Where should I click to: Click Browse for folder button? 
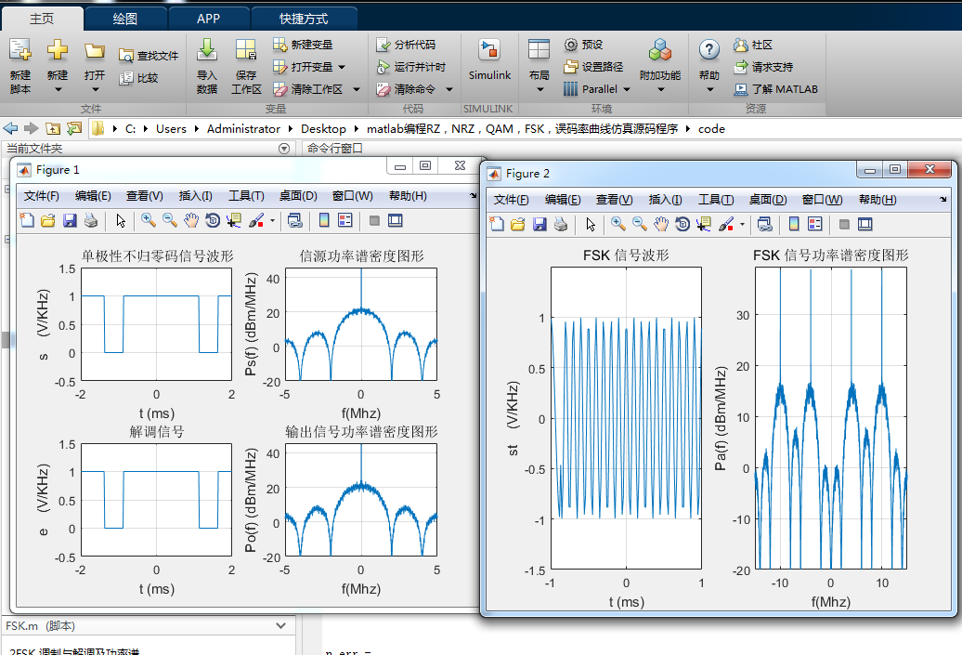[74, 129]
